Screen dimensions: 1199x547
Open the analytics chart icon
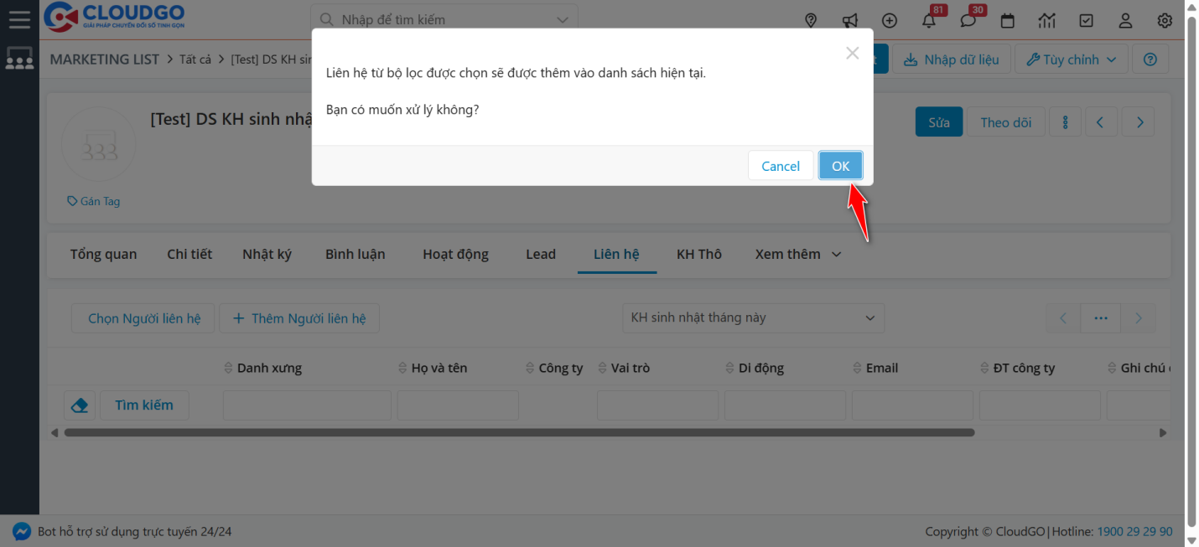point(1046,20)
